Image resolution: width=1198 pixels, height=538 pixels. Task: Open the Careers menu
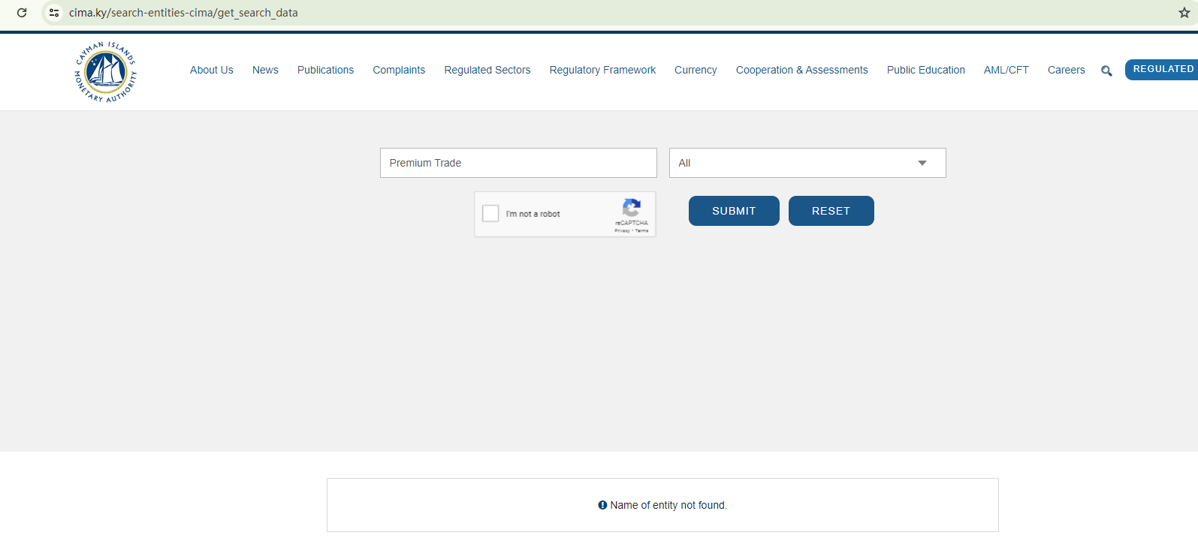1067,70
